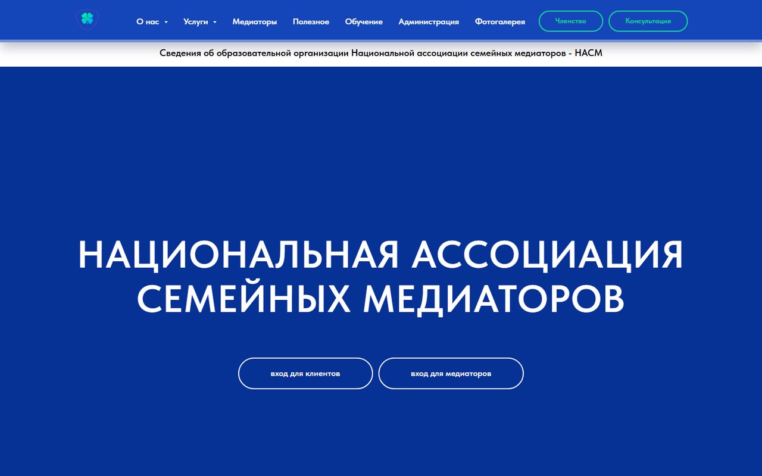Open the Администрация menu item
The height and width of the screenshot is (476, 762).
(x=429, y=21)
